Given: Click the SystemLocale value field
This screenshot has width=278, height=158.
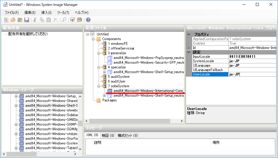Looking at the screenshot, I should click(253, 61).
